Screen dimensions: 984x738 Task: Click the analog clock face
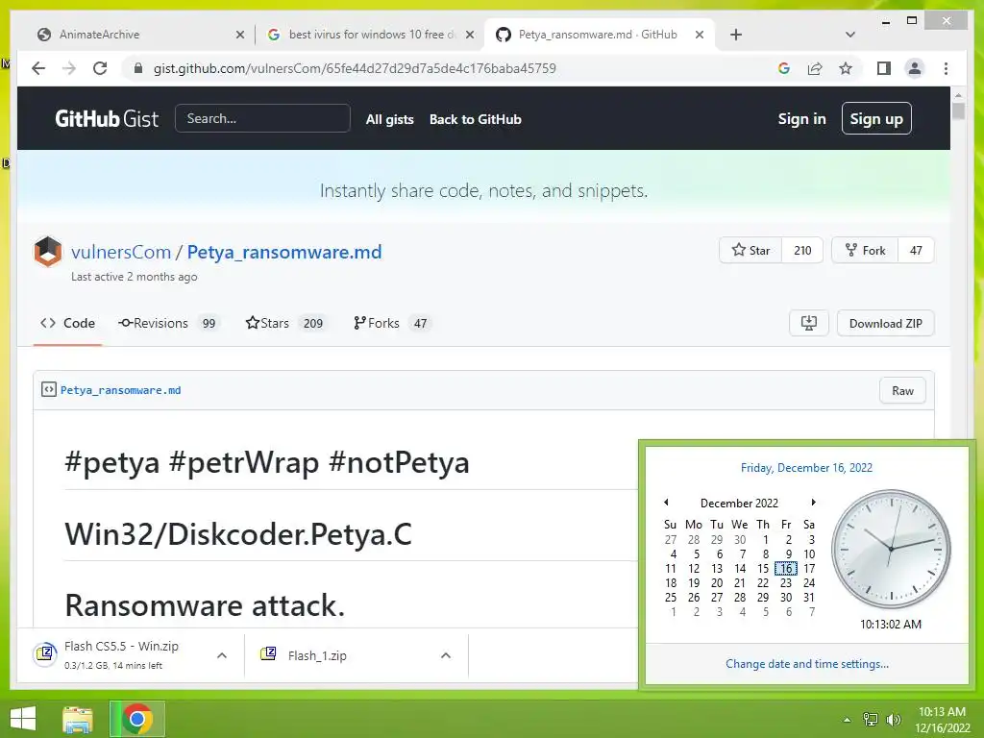click(x=891, y=549)
